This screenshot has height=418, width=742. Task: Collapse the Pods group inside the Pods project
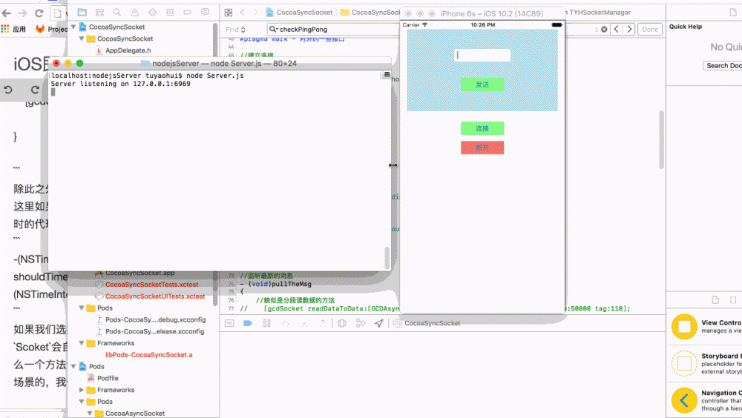pyautogui.click(x=82, y=402)
